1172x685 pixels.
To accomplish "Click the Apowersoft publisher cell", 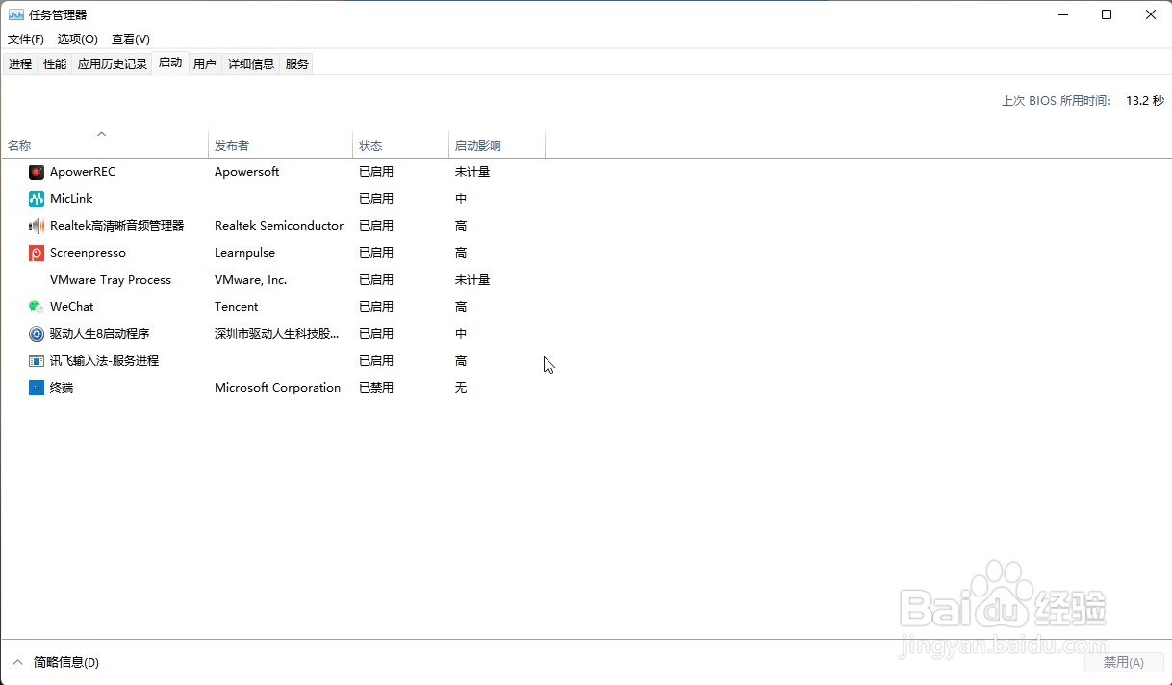I will [x=247, y=172].
